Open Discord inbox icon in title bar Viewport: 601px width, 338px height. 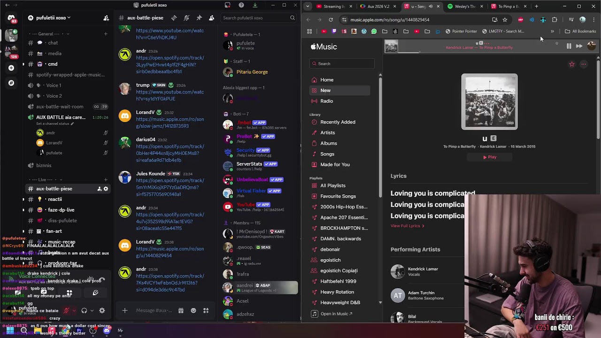tap(228, 5)
